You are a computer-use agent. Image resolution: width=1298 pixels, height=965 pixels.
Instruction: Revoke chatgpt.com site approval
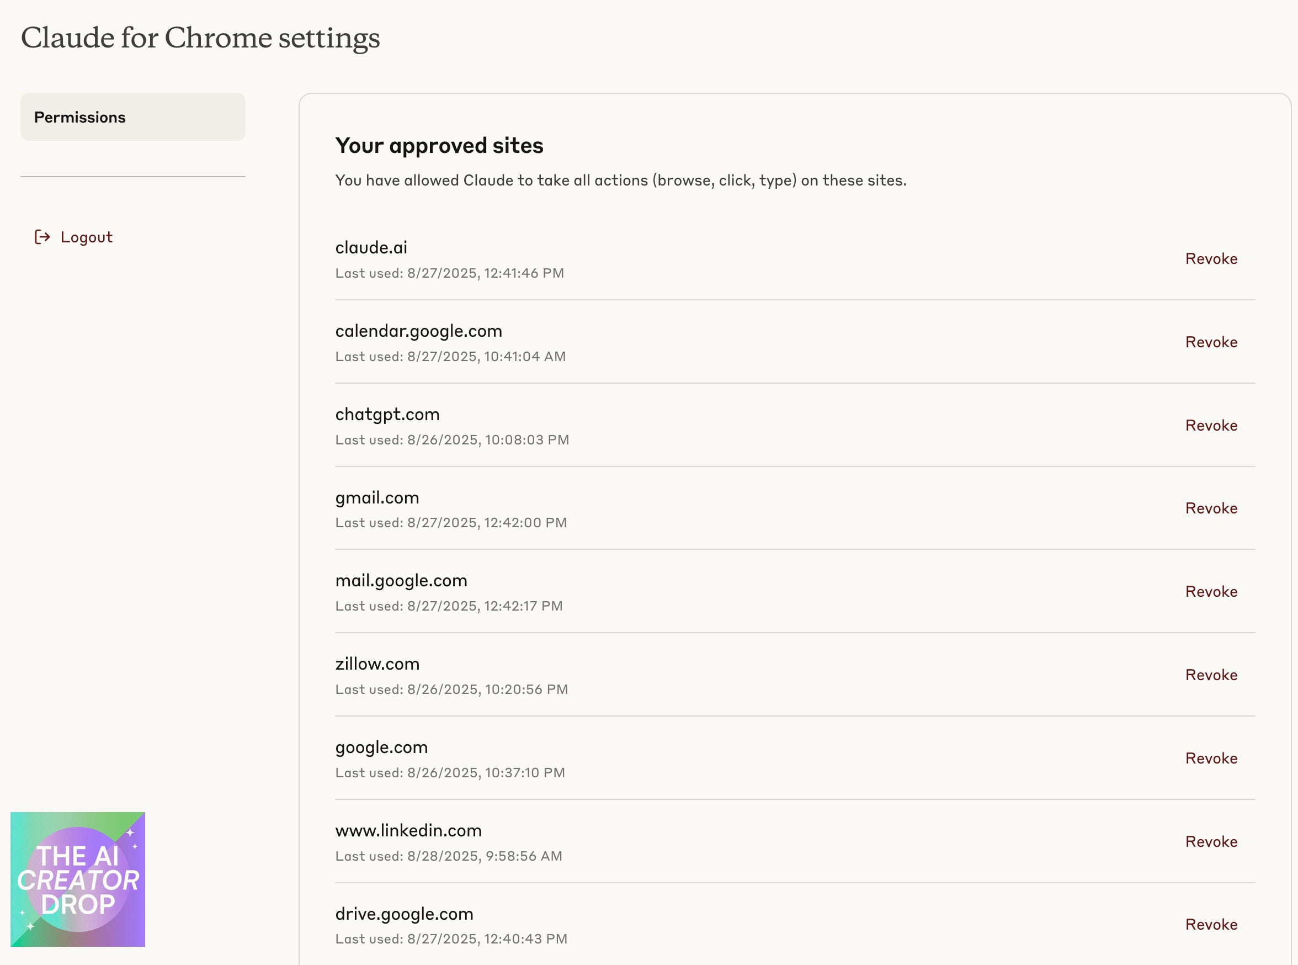point(1210,425)
